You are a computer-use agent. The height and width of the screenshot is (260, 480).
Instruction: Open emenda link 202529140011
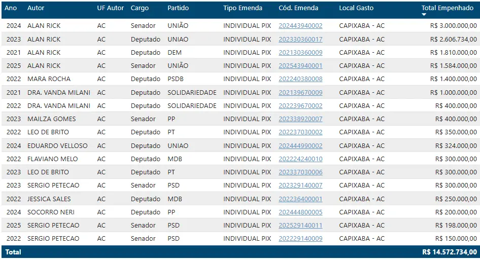pyautogui.click(x=300, y=225)
